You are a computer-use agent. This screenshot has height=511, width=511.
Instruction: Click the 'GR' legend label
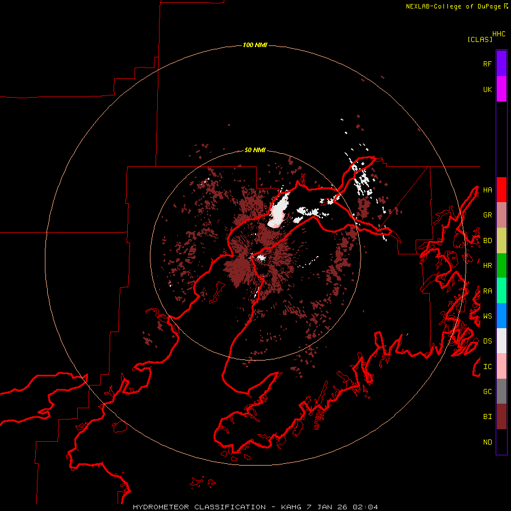(487, 215)
